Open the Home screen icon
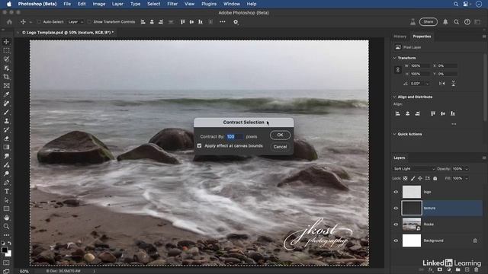 coord(9,22)
